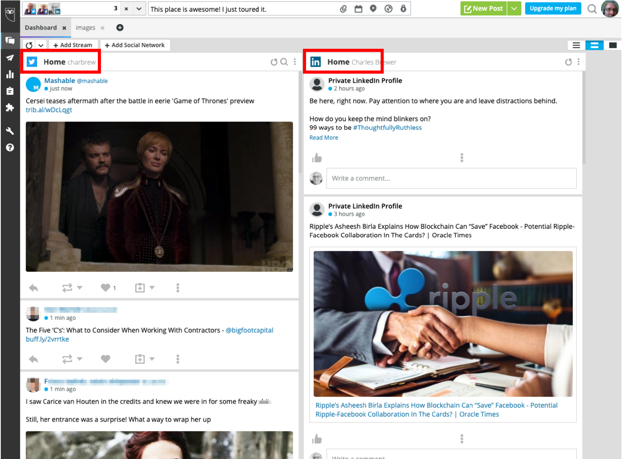Expand the selected profiles picker dropdown
Viewport: 623px width, 459px height.
pyautogui.click(x=139, y=9)
